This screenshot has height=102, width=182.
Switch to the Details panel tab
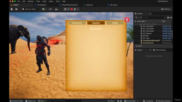click(x=139, y=50)
